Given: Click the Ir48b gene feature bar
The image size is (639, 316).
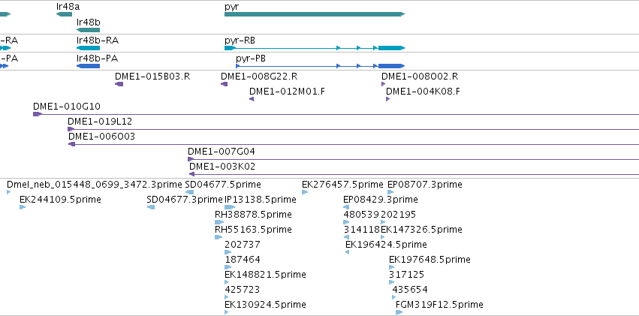Looking at the screenshot, I should click(88, 30).
